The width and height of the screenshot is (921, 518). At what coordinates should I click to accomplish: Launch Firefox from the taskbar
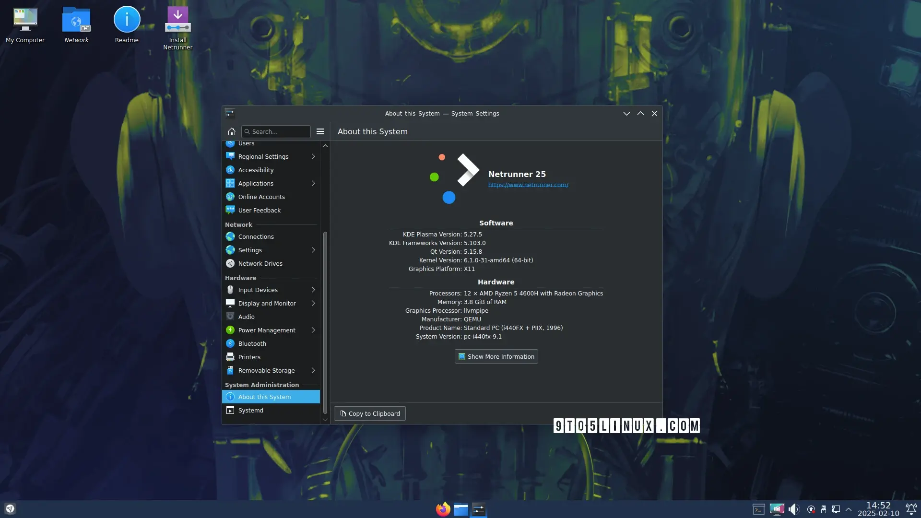point(443,509)
